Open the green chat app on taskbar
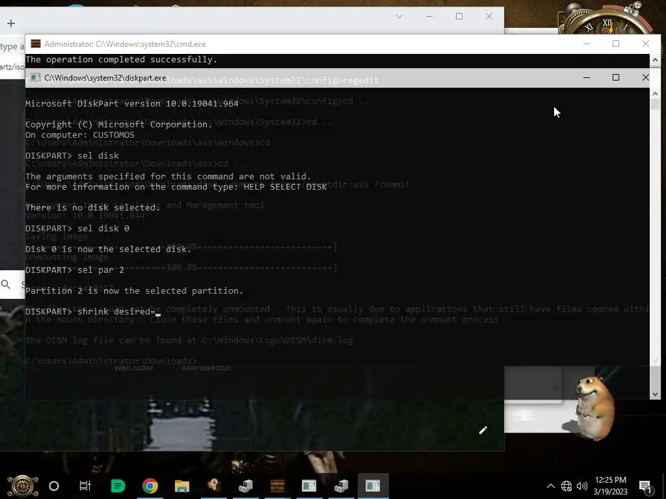The image size is (666, 499). pos(118,486)
